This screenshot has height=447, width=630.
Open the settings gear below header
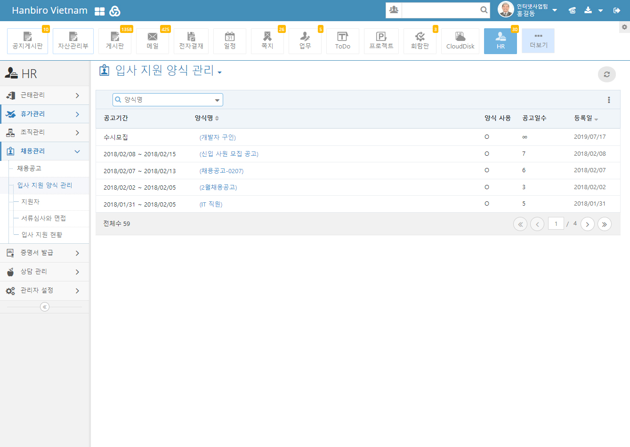(x=624, y=27)
